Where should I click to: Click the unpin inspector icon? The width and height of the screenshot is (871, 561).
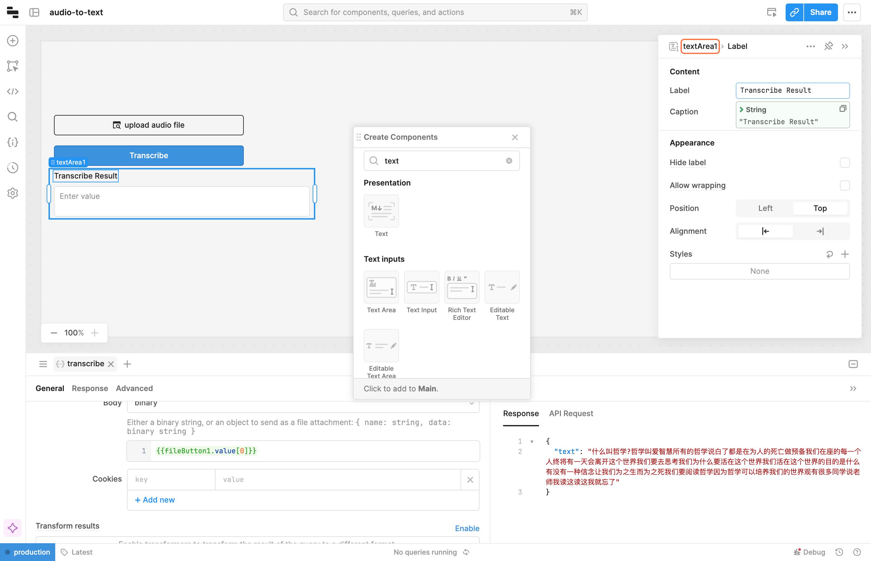click(x=828, y=46)
